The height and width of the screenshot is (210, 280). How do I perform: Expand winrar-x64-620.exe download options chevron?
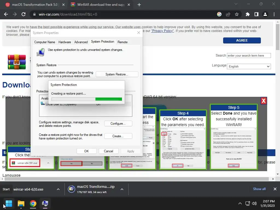(x=58, y=189)
